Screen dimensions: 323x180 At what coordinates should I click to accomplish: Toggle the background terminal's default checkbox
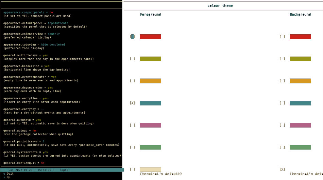(x=282, y=169)
